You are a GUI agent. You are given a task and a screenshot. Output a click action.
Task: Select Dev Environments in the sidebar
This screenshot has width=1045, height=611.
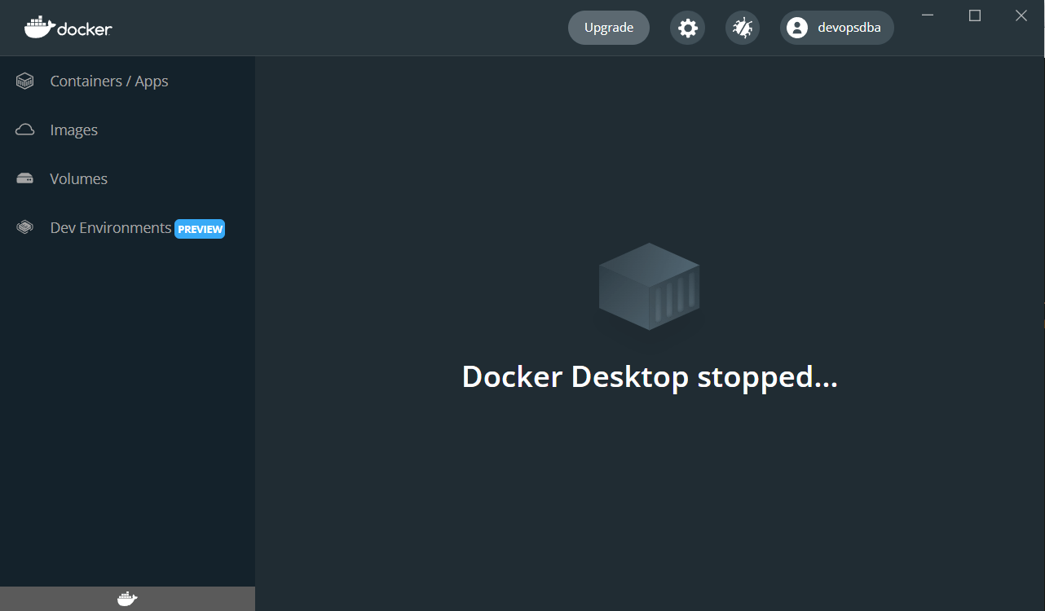[110, 228]
